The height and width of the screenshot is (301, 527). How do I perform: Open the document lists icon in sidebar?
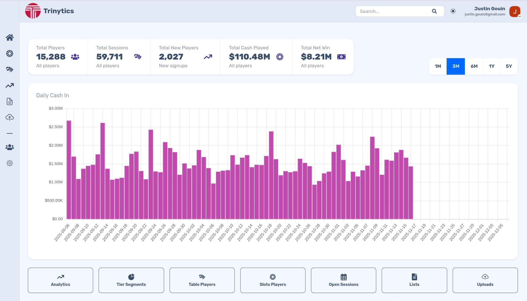click(10, 101)
